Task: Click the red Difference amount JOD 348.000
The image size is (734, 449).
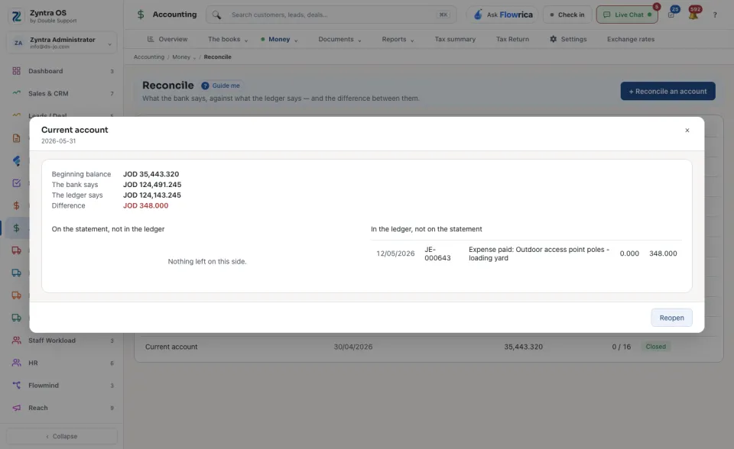Action: 145,205
